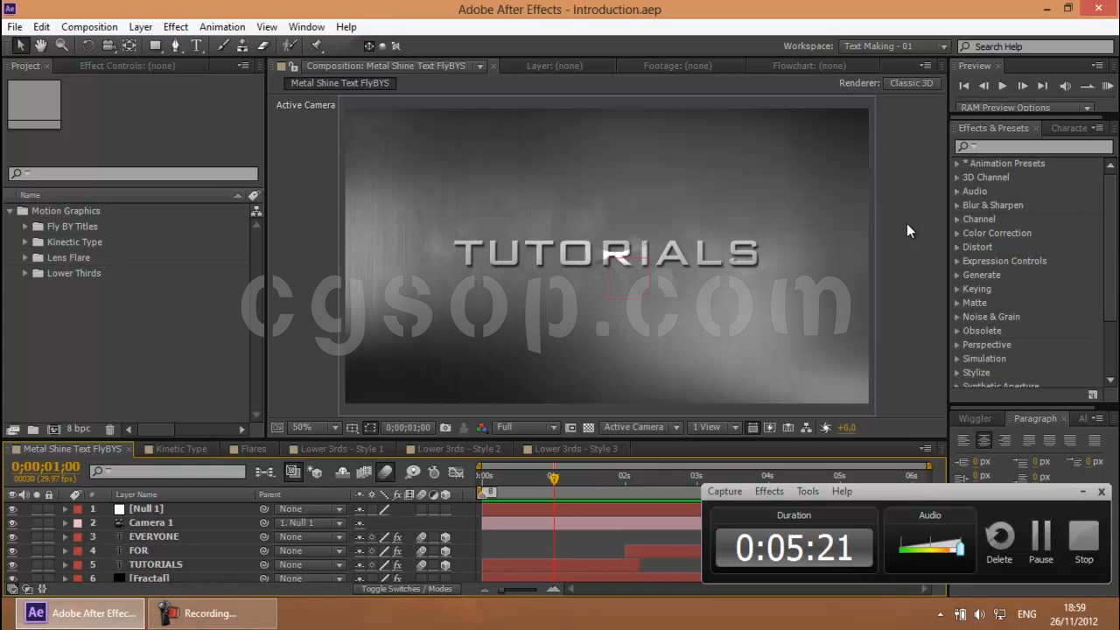The width and height of the screenshot is (1120, 630).
Task: Select the Puppet Pin tool
Action: (316, 45)
